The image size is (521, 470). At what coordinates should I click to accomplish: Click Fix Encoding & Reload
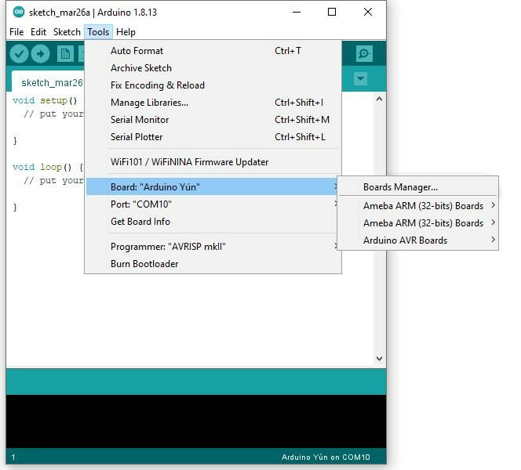pos(157,85)
